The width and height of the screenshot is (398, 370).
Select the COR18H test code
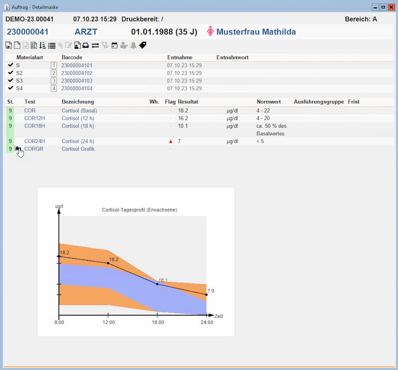point(34,126)
